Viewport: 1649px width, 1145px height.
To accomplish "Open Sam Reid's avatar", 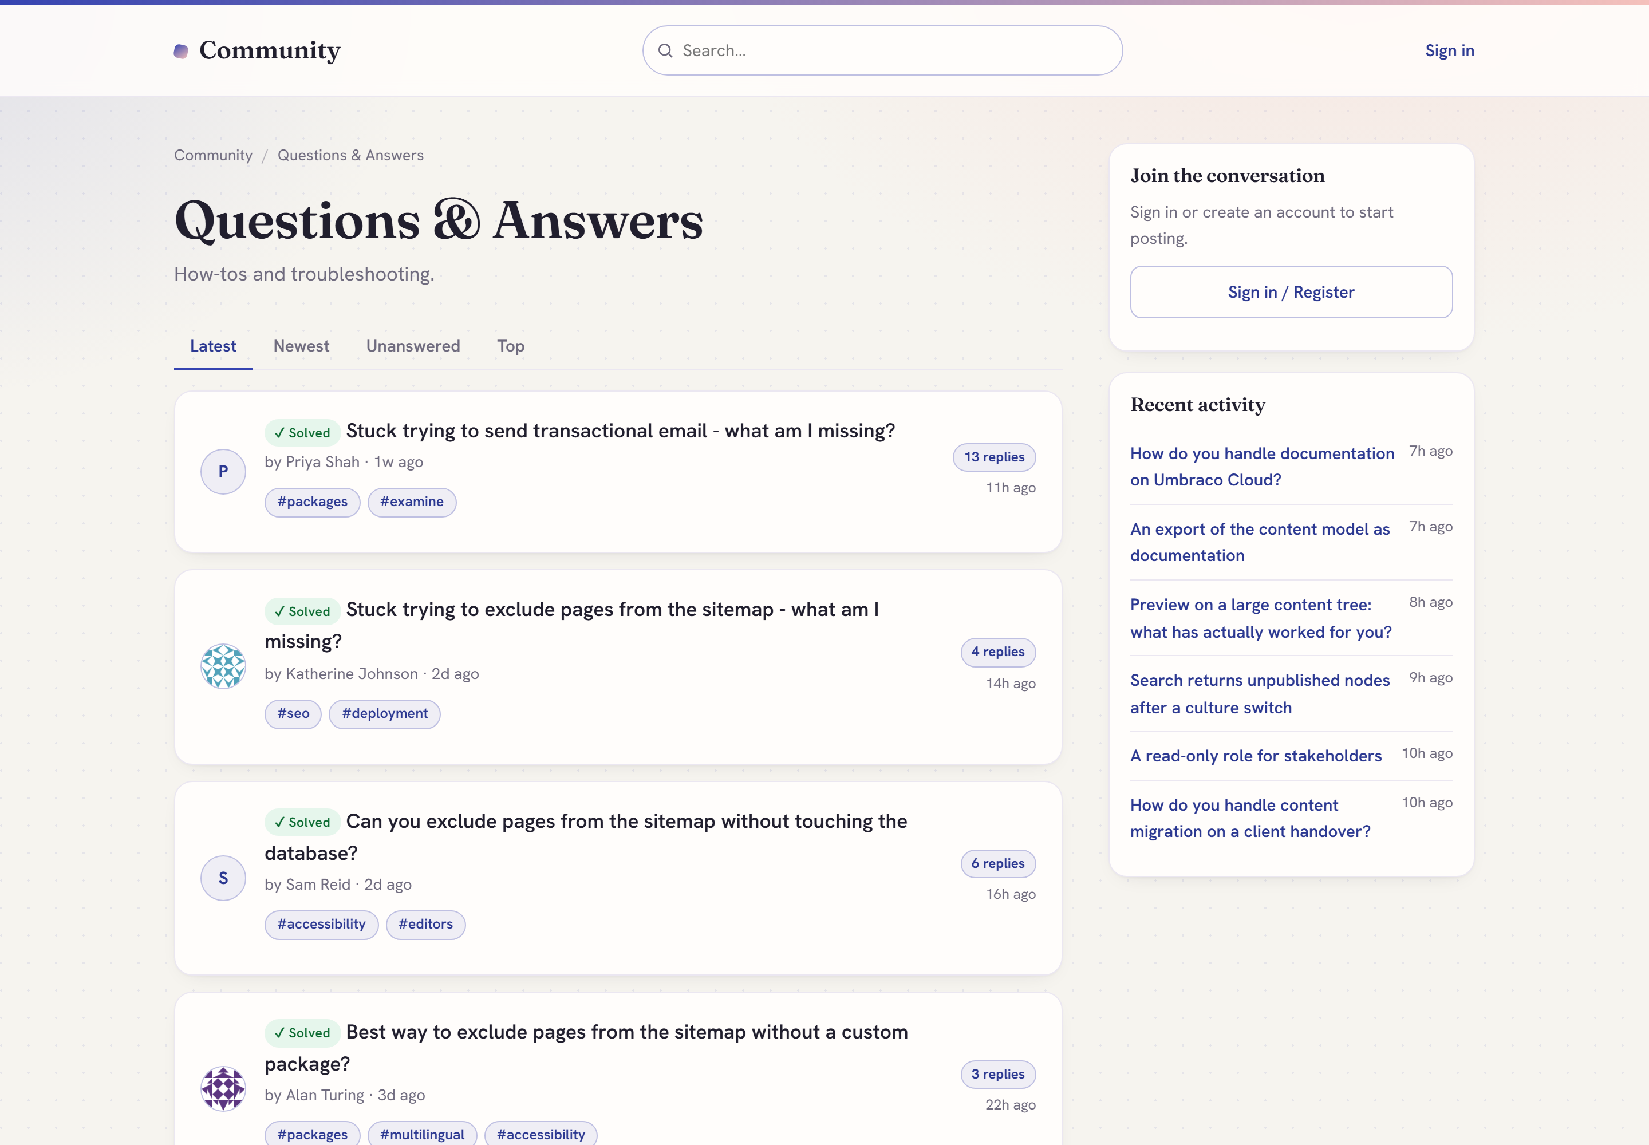I will click(223, 878).
